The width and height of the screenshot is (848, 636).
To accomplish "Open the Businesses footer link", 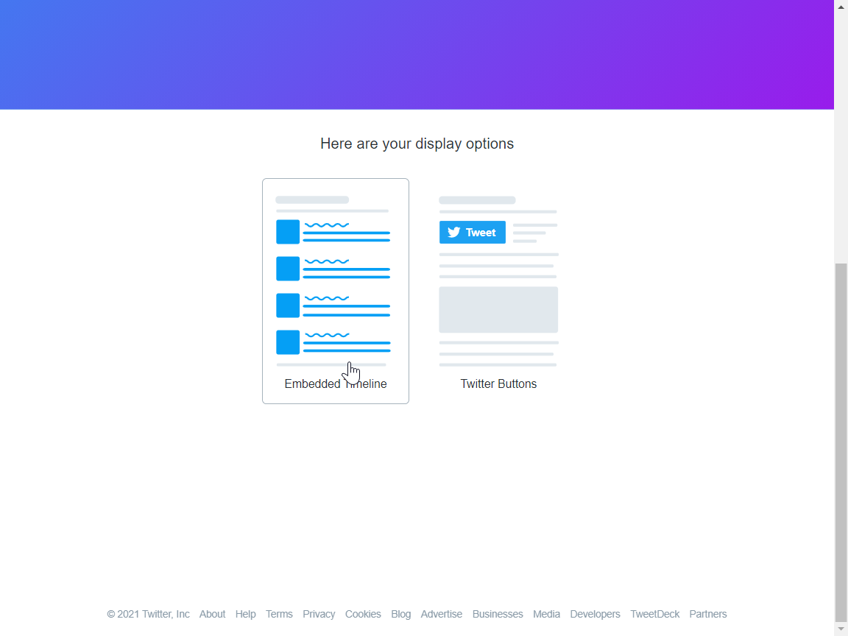I will click(498, 614).
